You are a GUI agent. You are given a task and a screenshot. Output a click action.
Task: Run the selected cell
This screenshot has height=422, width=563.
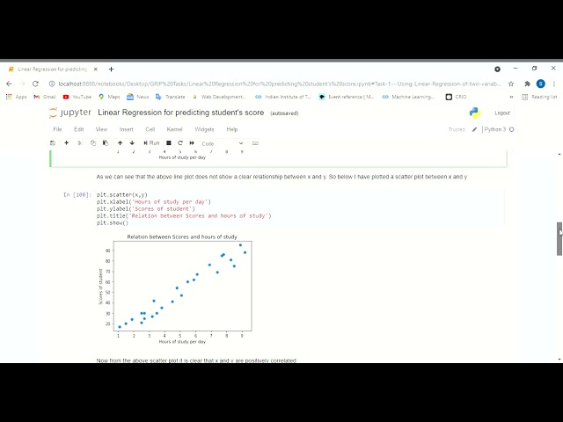pyautogui.click(x=151, y=143)
